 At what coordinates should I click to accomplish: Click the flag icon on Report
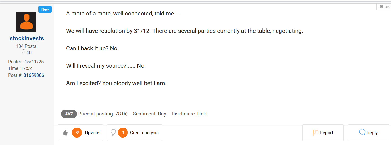tap(315, 133)
